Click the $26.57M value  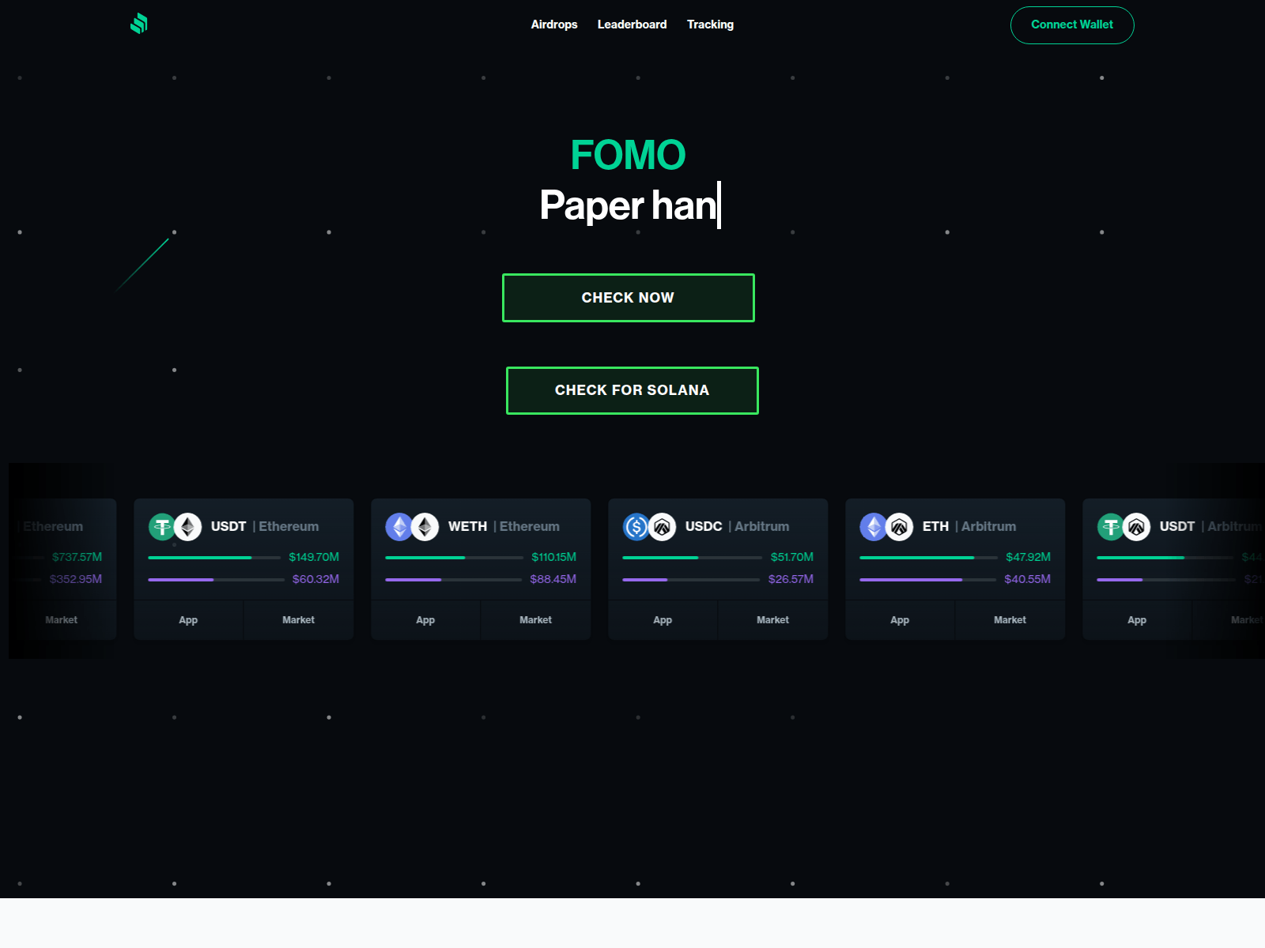coord(791,579)
